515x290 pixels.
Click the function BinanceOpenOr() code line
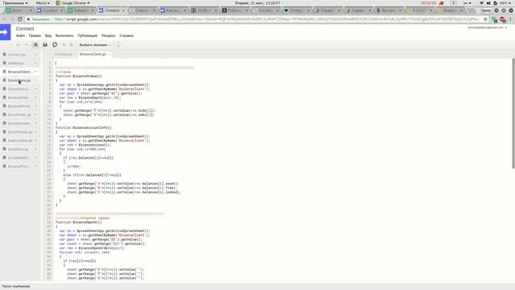click(79, 222)
